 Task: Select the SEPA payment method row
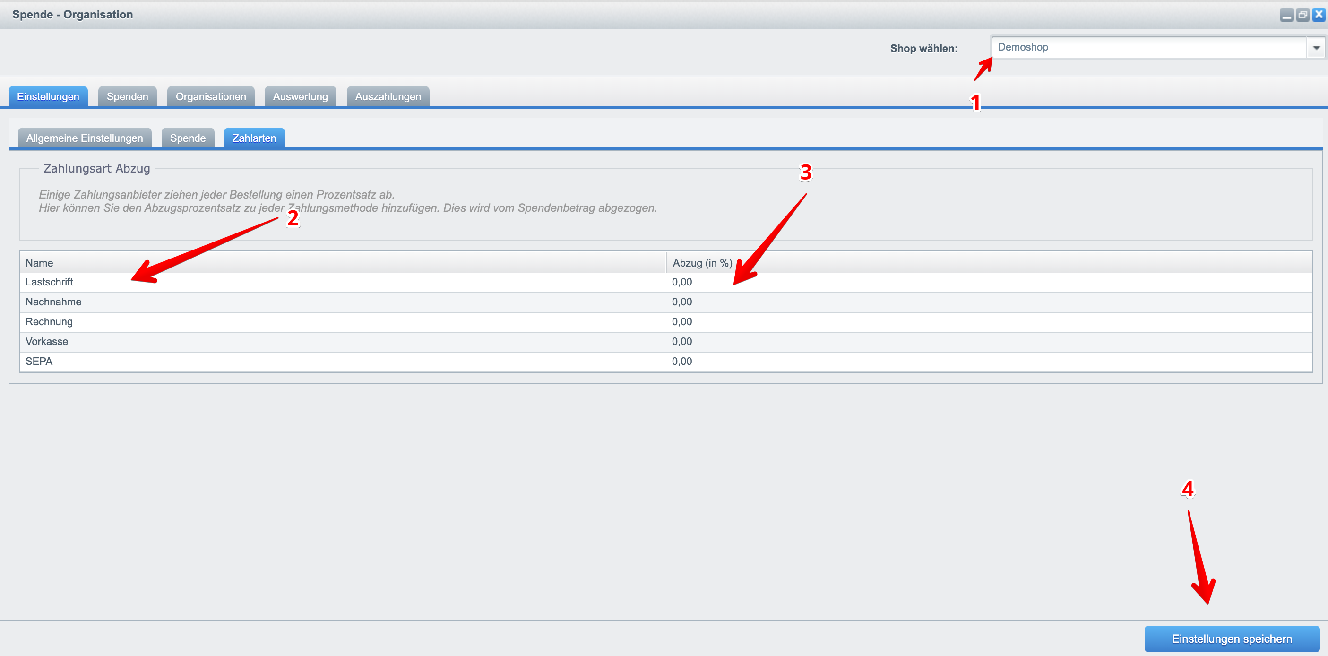[x=39, y=362]
